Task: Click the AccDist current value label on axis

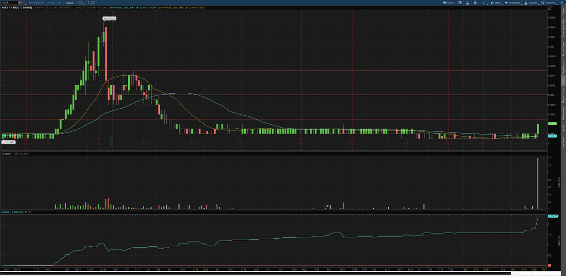Action: [553, 216]
